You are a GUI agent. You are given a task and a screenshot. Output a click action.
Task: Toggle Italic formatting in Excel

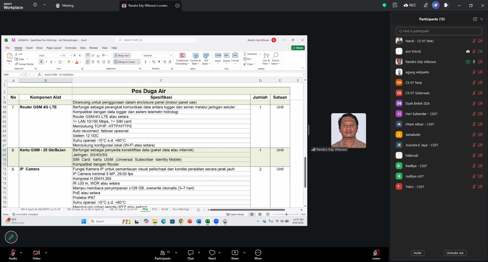tap(46, 62)
